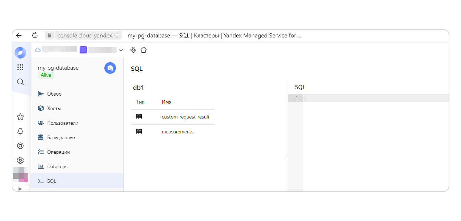461x221 pixels.
Task: Open notifications bell
Action: pos(20,131)
